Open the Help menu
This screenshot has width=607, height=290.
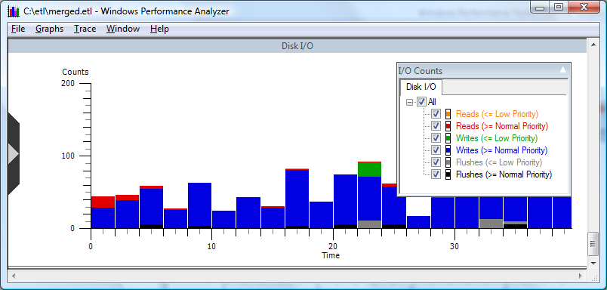point(159,29)
